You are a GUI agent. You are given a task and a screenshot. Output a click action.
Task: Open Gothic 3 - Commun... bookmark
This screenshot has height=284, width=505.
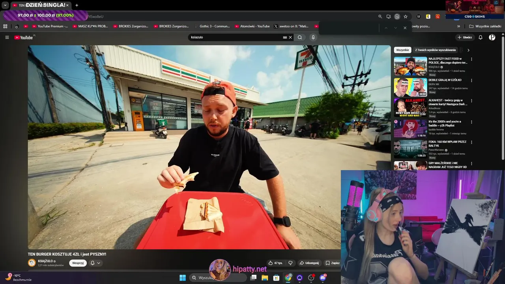tap(212, 26)
